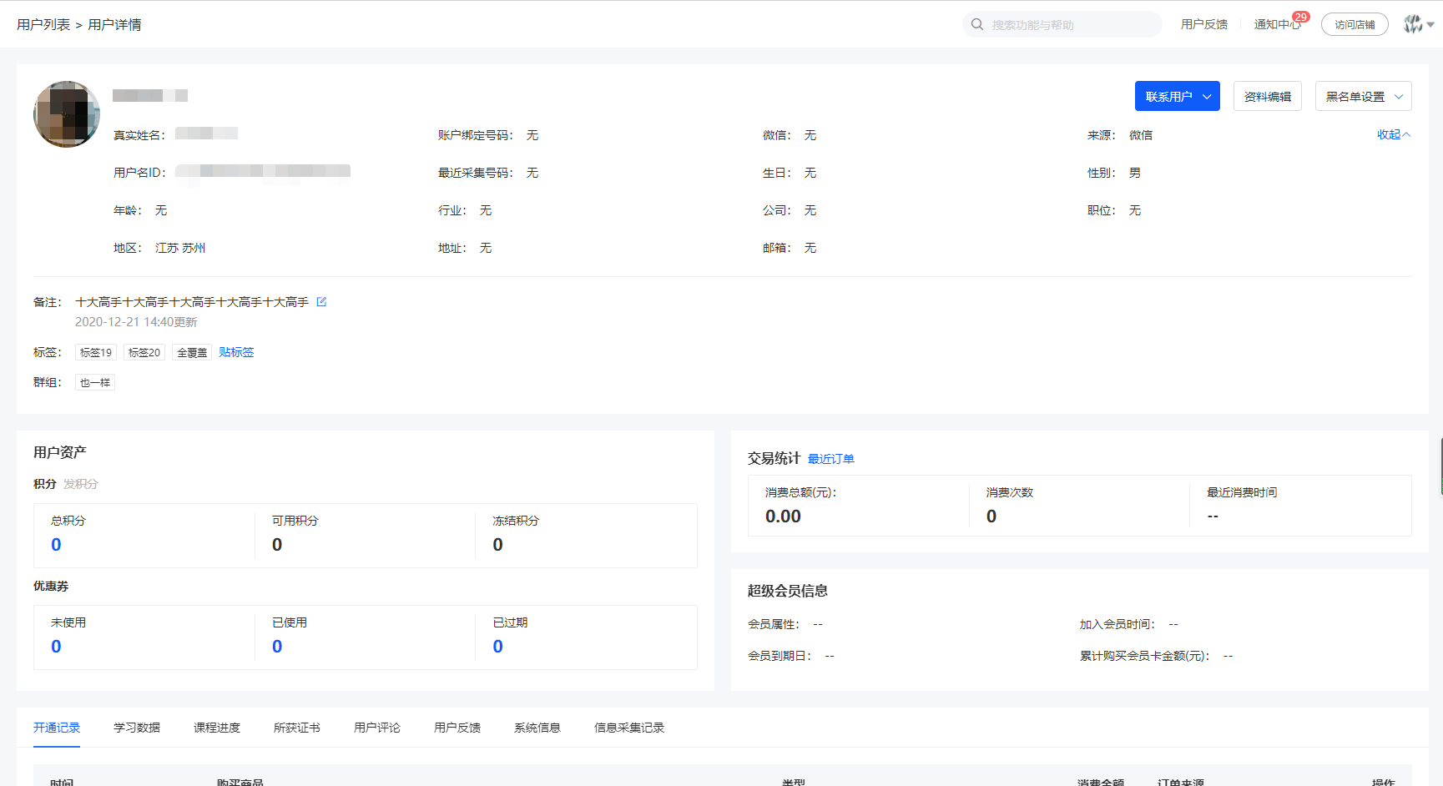Click the 发积分 link
Image resolution: width=1443 pixels, height=786 pixels.
coord(81,484)
